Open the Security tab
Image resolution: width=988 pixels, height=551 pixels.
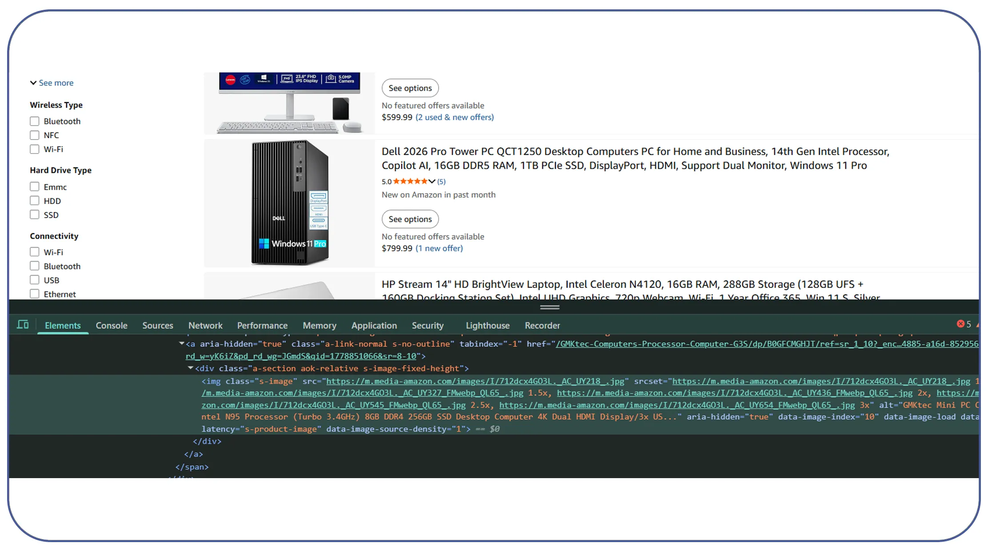428,325
